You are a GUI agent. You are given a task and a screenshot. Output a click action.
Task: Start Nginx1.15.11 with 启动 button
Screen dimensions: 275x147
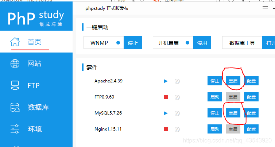tap(215, 129)
